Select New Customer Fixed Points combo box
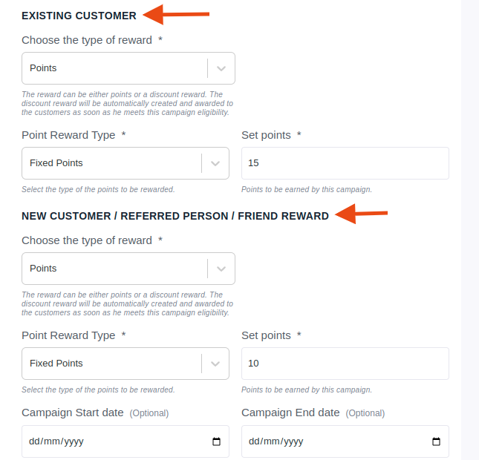 126,364
